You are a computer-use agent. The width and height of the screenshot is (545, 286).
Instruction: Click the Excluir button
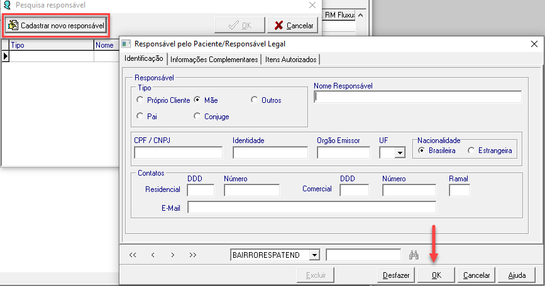click(316, 275)
